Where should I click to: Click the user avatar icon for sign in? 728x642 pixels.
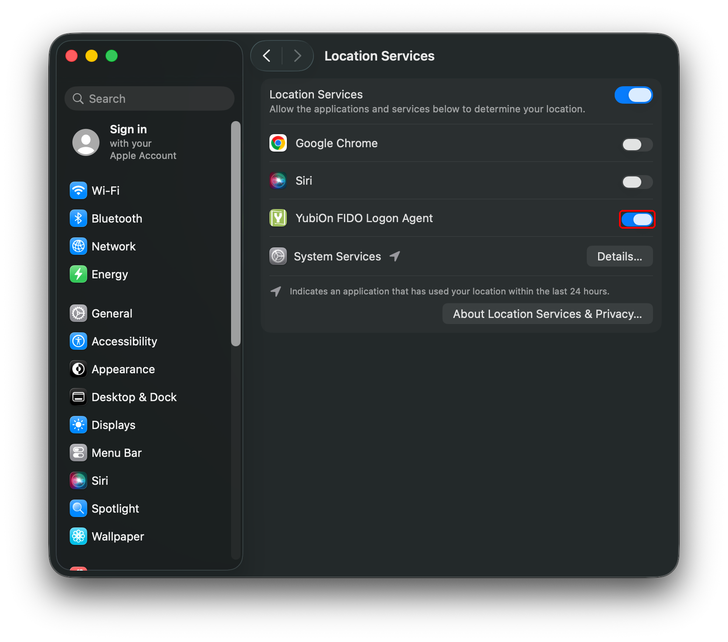[86, 142]
